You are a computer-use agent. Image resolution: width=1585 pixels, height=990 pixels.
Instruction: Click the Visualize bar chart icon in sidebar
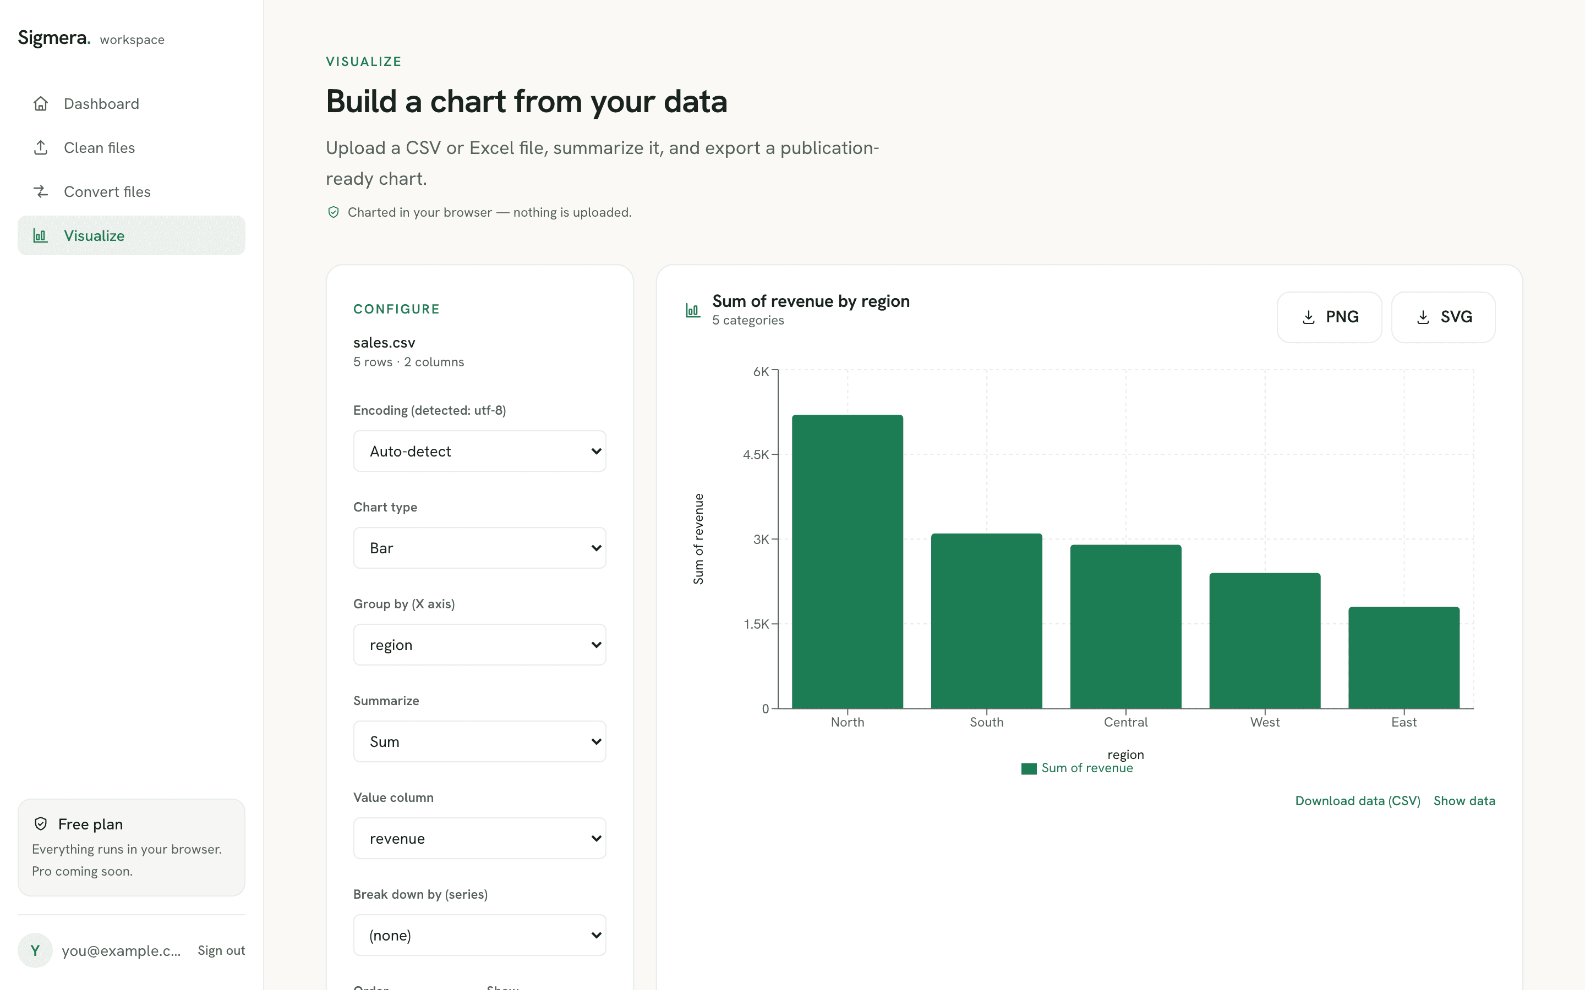tap(41, 235)
